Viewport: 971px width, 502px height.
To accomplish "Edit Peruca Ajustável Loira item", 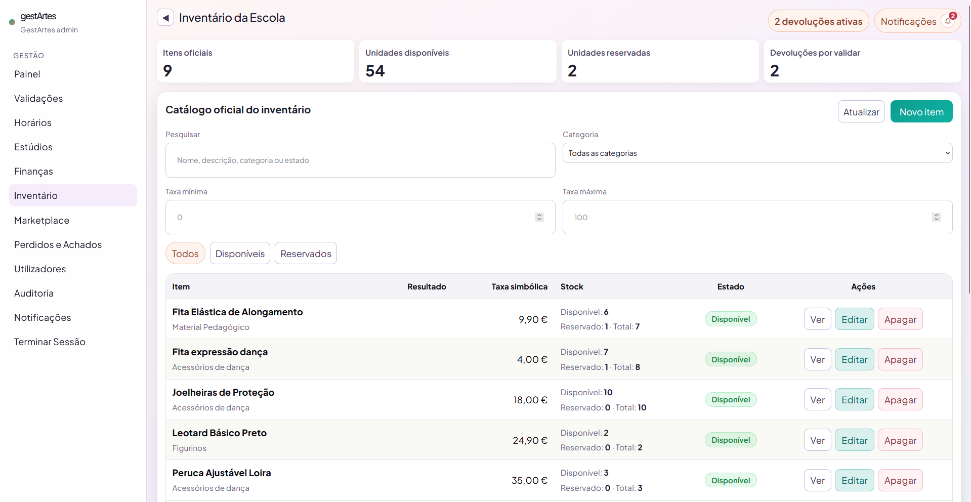I will [x=854, y=480].
